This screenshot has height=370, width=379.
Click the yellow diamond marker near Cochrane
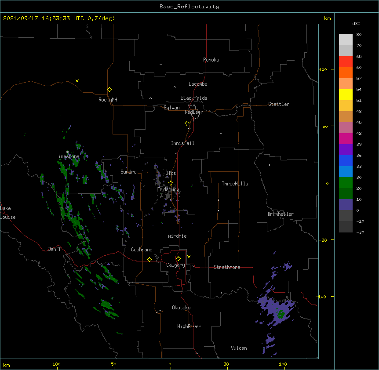tap(149, 259)
